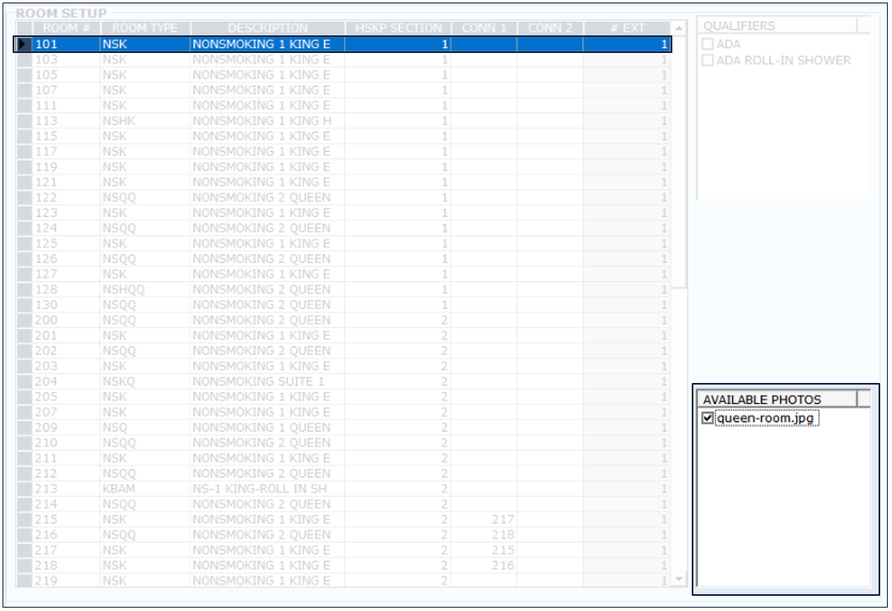Sort by the ROOM # column header

pyautogui.click(x=66, y=29)
